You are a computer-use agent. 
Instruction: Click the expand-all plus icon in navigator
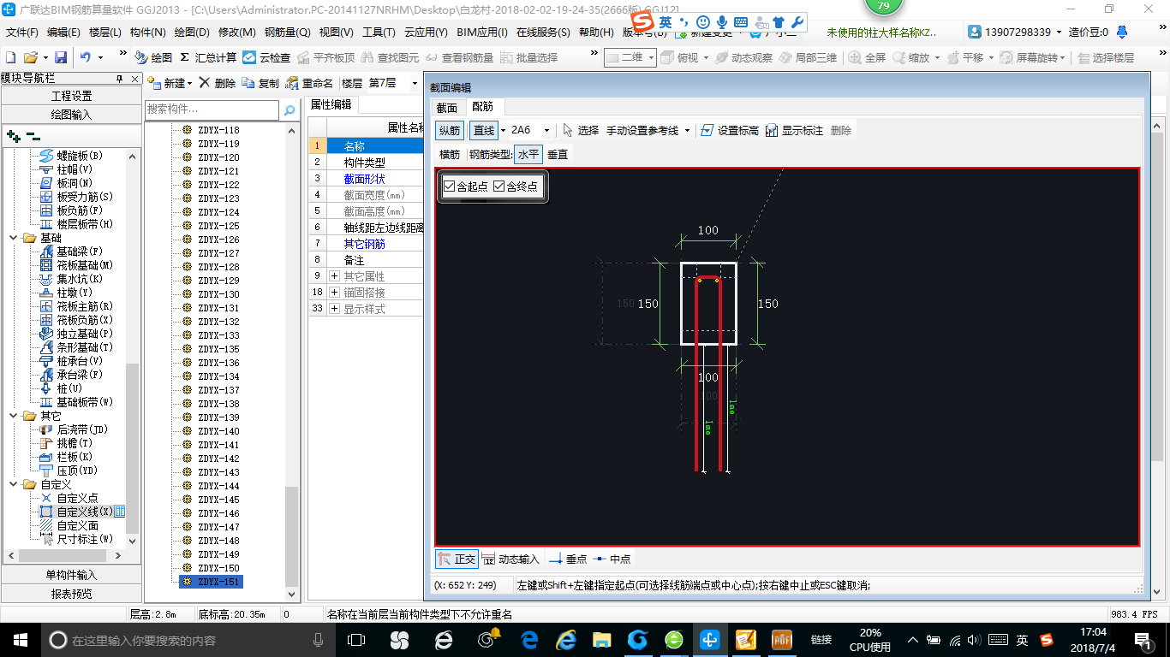coord(13,136)
